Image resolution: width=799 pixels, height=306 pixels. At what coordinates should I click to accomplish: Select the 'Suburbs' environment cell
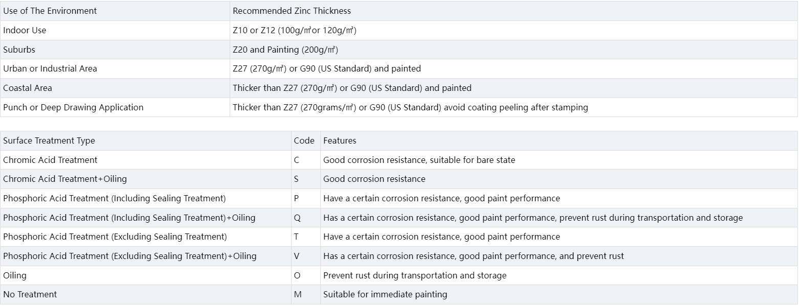tap(19, 50)
